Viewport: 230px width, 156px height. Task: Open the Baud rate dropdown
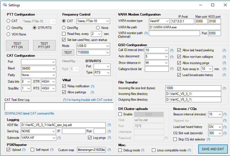click(39, 68)
